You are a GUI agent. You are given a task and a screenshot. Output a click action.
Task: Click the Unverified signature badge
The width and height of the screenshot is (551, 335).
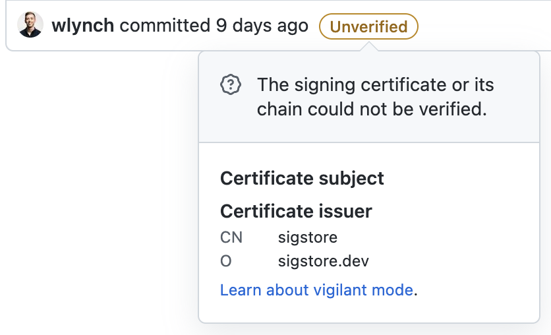368,26
